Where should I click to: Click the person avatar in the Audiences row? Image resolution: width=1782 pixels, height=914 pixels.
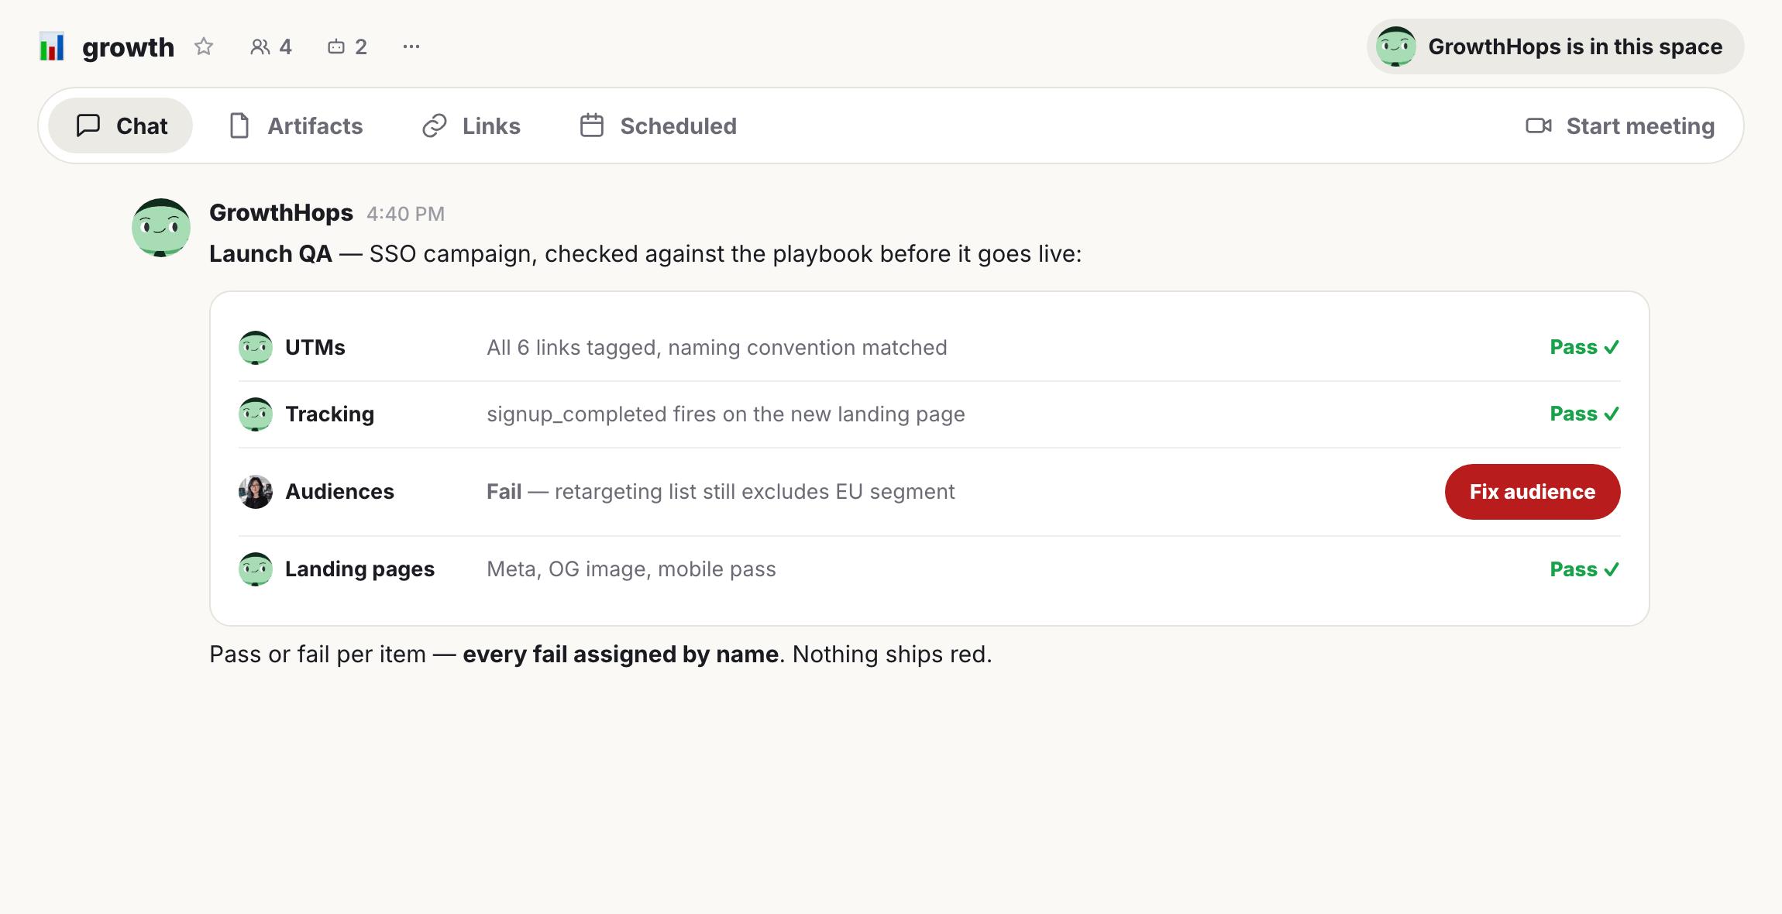[x=255, y=492]
